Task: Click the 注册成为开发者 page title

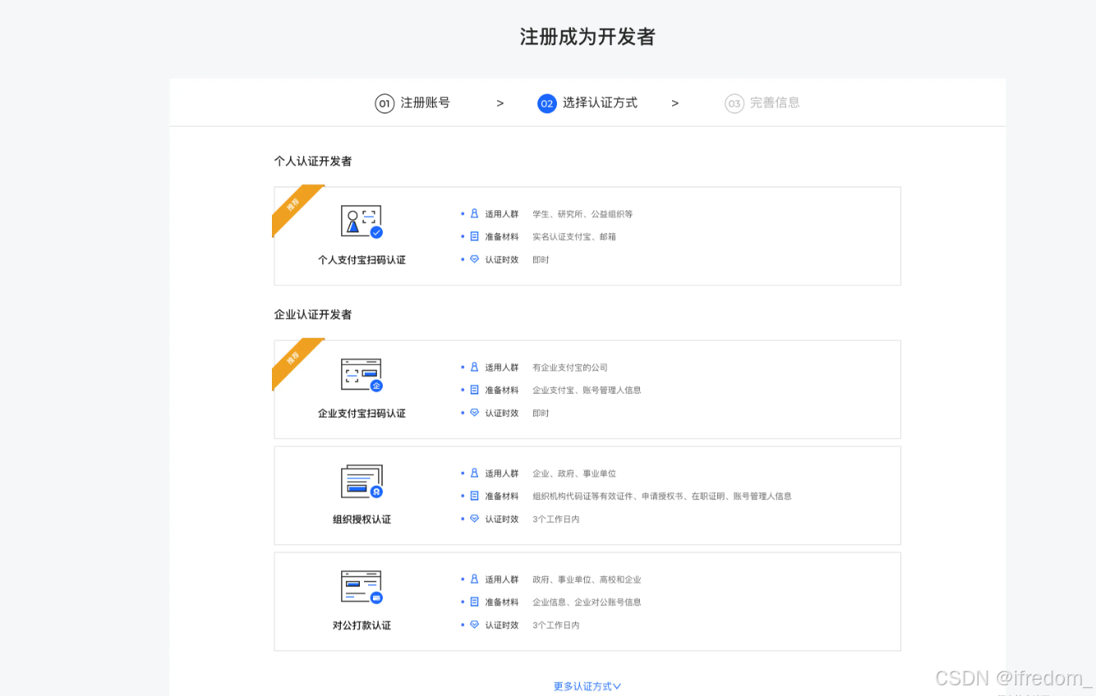Action: tap(587, 37)
